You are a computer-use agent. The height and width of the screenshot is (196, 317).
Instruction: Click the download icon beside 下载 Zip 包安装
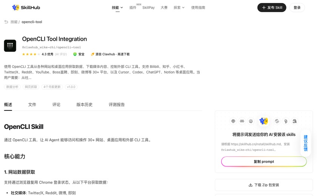251,185
